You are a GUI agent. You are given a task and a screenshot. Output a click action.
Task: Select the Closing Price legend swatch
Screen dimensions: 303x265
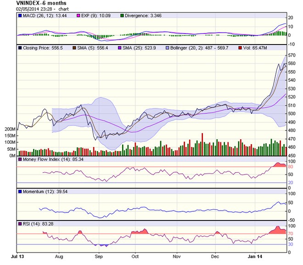pyautogui.click(x=20, y=47)
